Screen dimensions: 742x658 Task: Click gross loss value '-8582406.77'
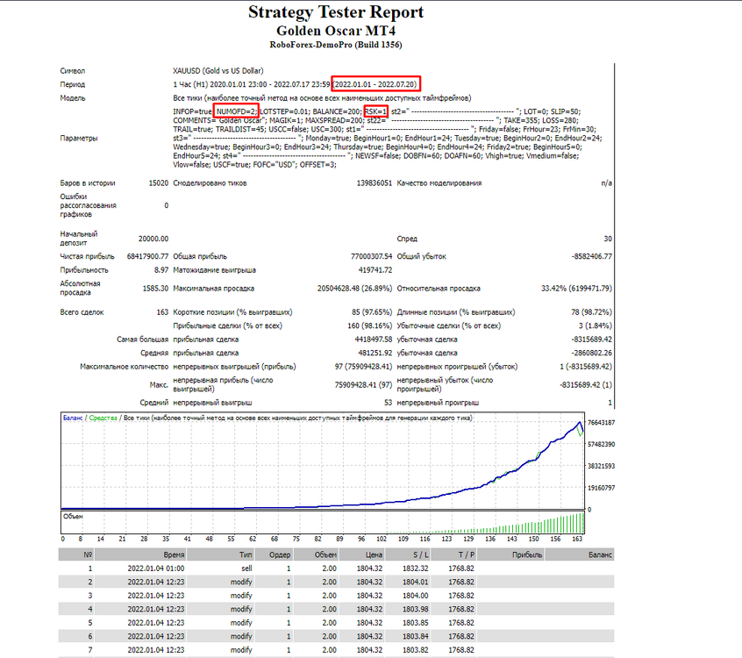pyautogui.click(x=591, y=256)
